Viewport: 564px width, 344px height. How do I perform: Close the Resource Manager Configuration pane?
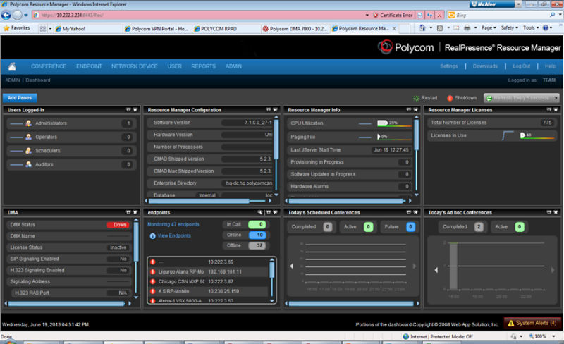coord(275,110)
